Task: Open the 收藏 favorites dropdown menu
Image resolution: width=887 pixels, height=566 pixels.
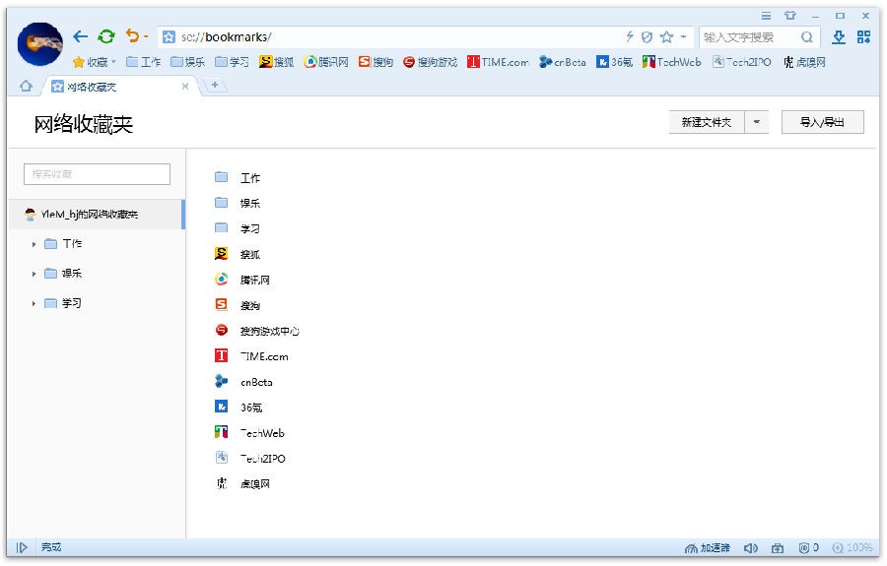Action: coord(95,62)
